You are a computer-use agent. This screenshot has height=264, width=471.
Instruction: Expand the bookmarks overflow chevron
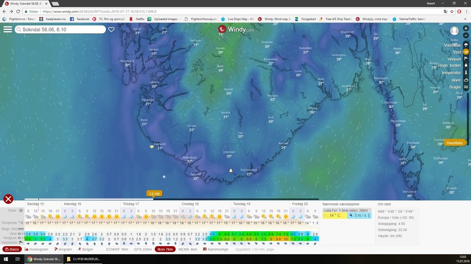[465, 19]
